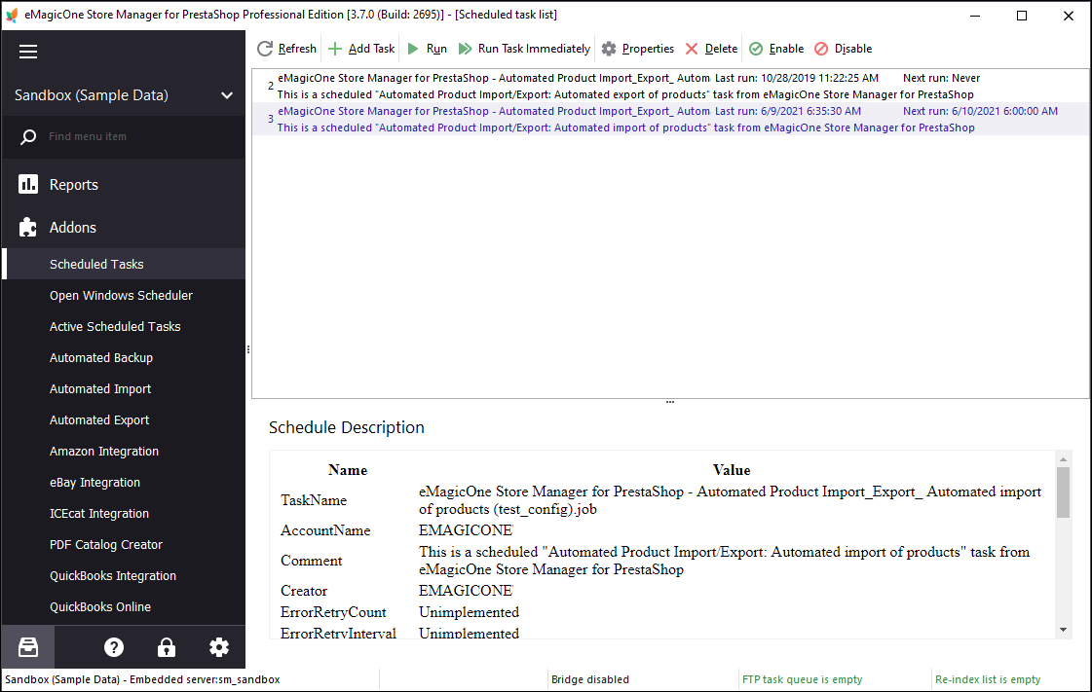Click the Creator row label

(x=304, y=591)
